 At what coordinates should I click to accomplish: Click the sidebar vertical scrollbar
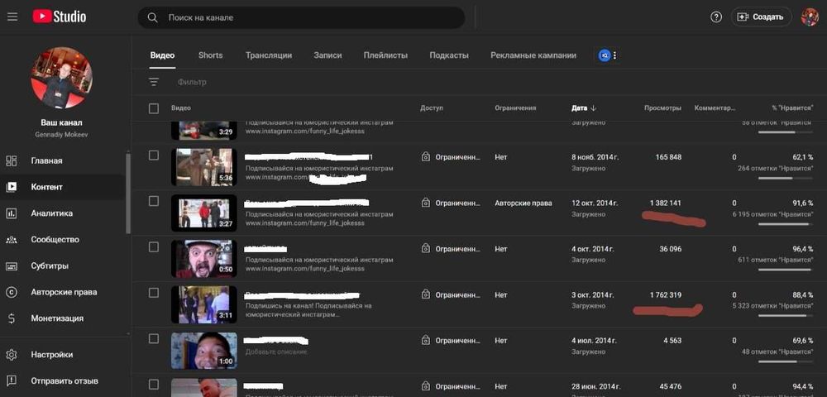[x=127, y=193]
